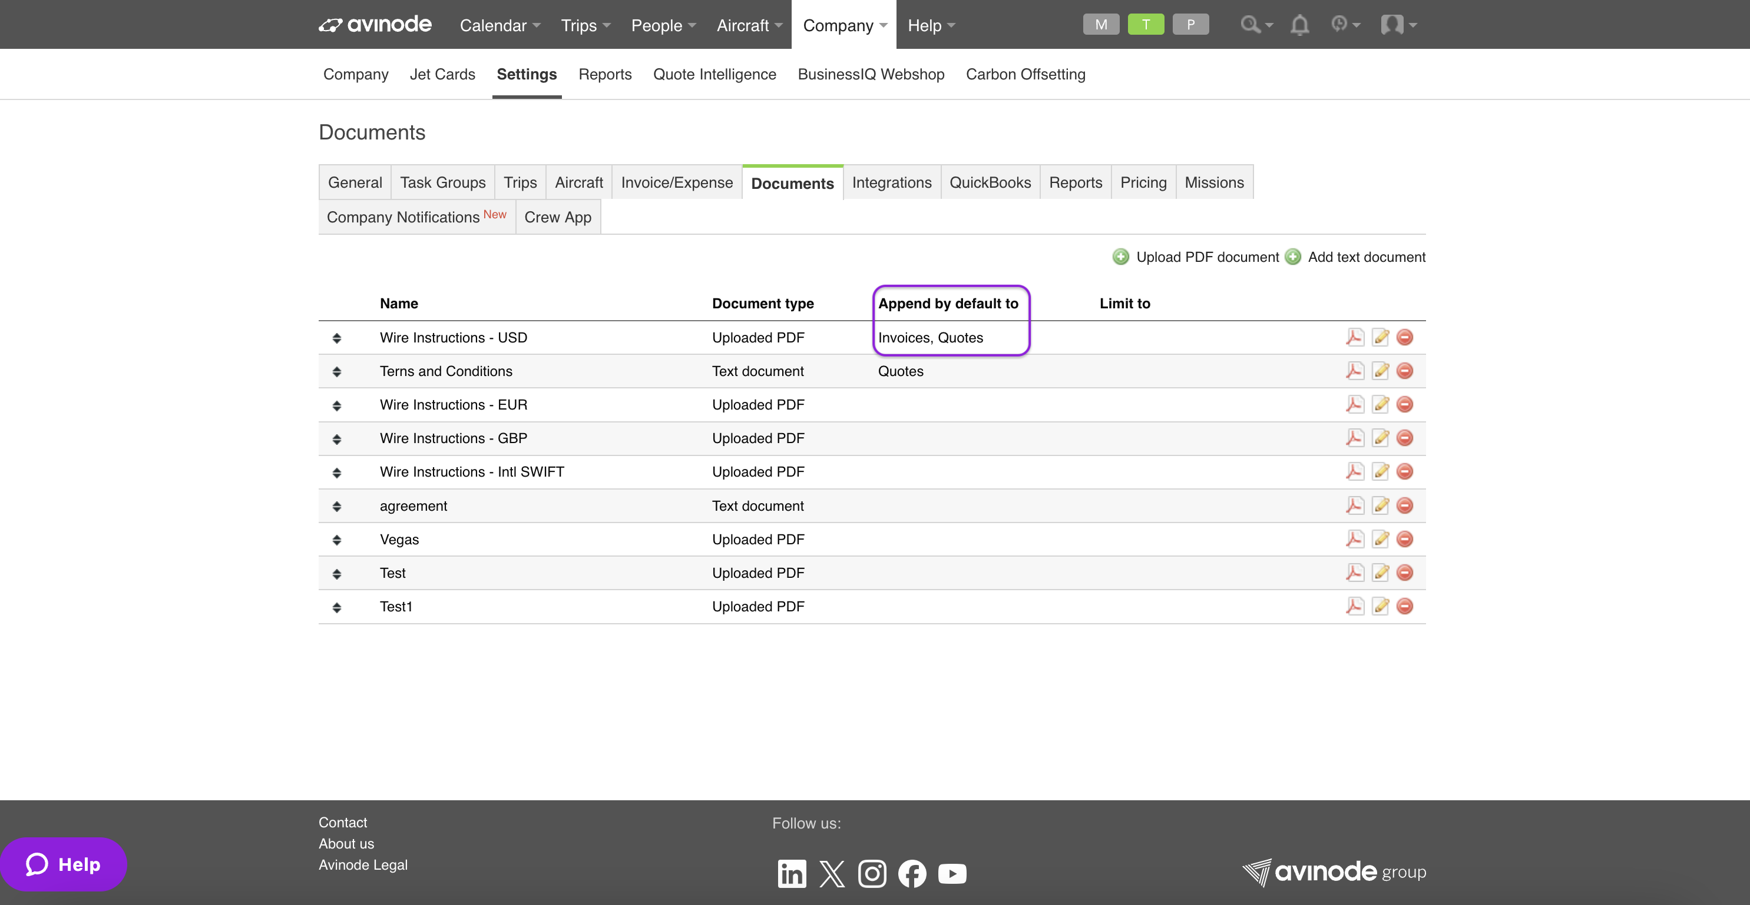Image resolution: width=1750 pixels, height=905 pixels.
Task: View PDF for Wire Instructions - Intl SWIFT
Action: click(1355, 471)
